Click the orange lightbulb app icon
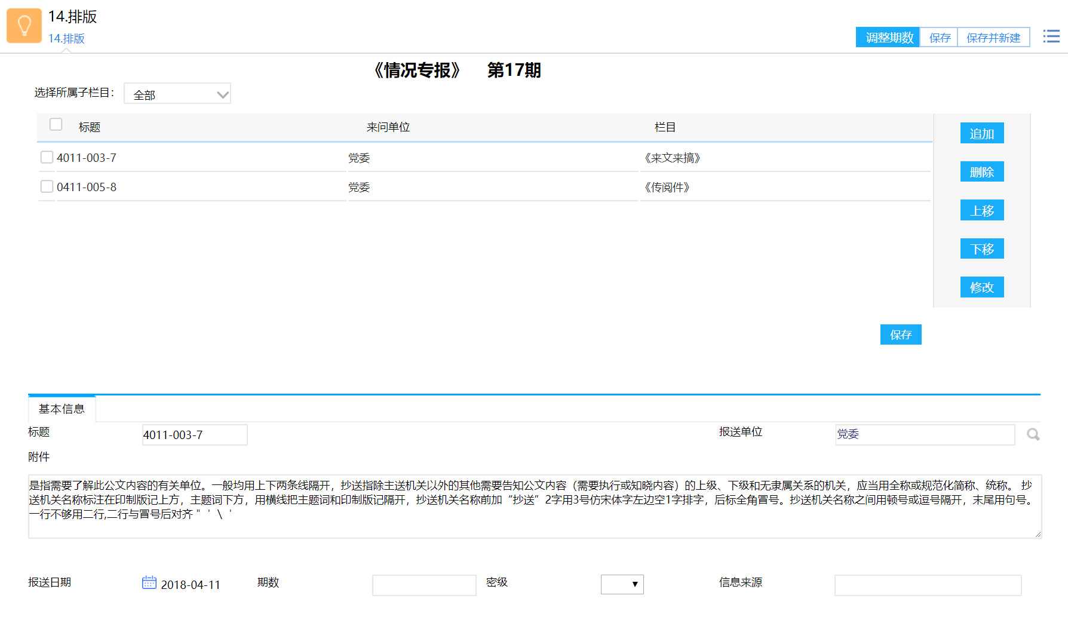The height and width of the screenshot is (623, 1068). (x=24, y=26)
